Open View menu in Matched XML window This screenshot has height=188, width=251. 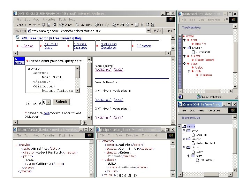(x=201, y=19)
